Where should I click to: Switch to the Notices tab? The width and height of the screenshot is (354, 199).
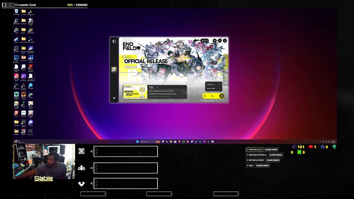click(151, 87)
